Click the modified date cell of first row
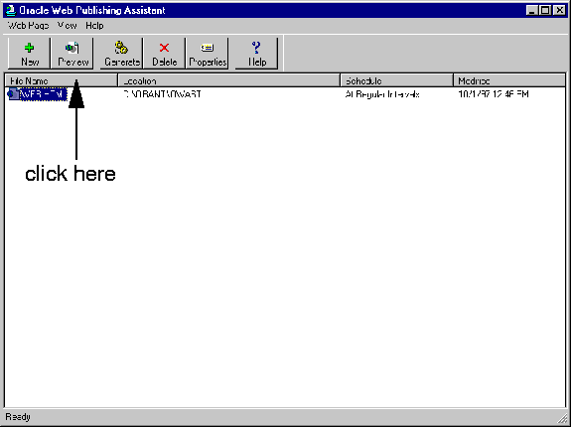Viewport: 571px width, 427px height. [494, 94]
